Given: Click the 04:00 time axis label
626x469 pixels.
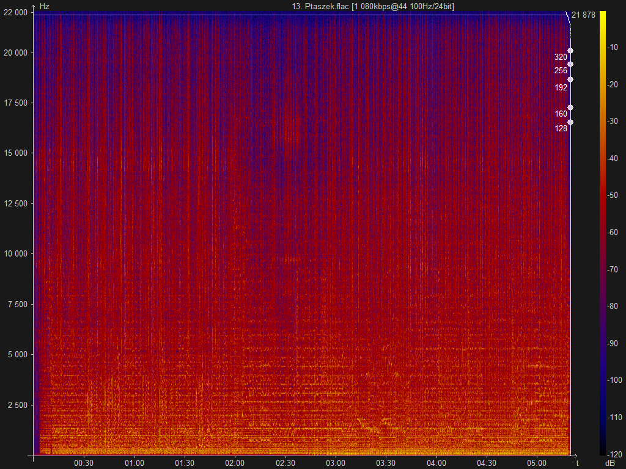Looking at the screenshot, I should (x=436, y=463).
